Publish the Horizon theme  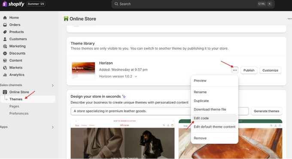coord(249,70)
